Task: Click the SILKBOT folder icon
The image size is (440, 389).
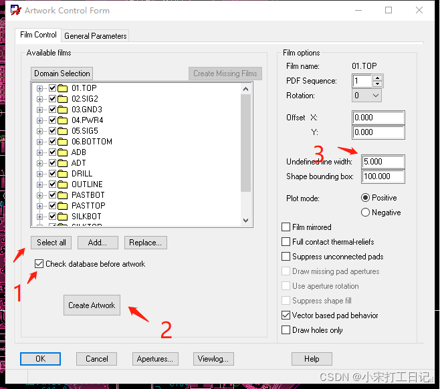Action: pos(64,217)
